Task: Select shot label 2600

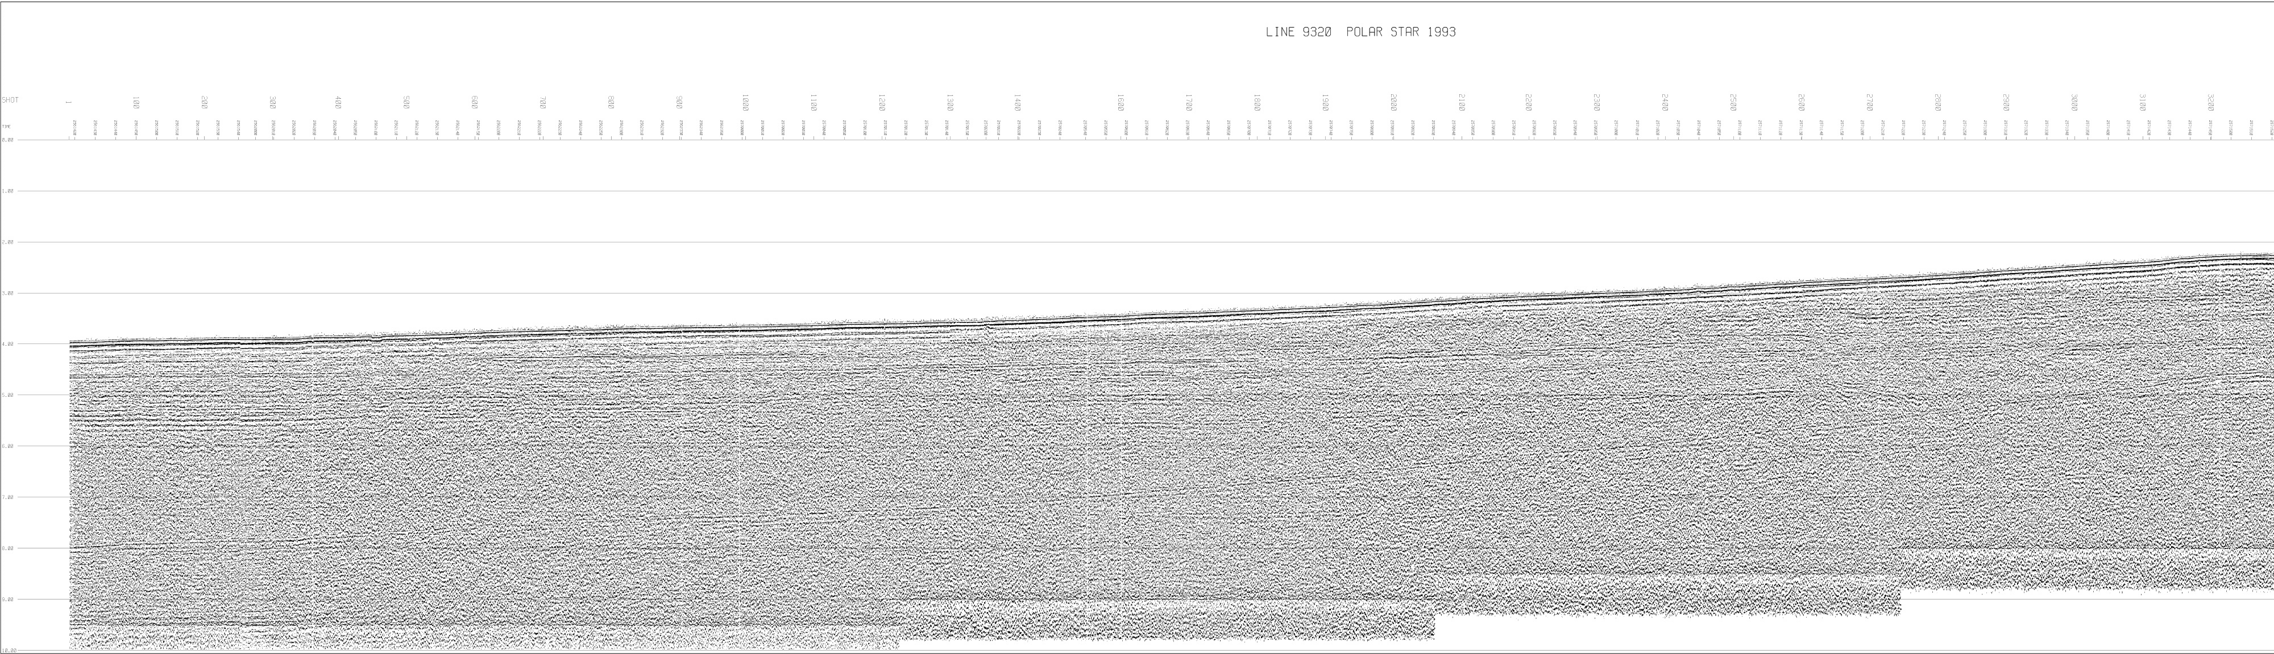Action: (1802, 102)
